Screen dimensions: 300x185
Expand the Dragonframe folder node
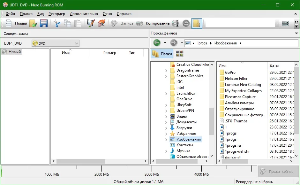coord(166,71)
